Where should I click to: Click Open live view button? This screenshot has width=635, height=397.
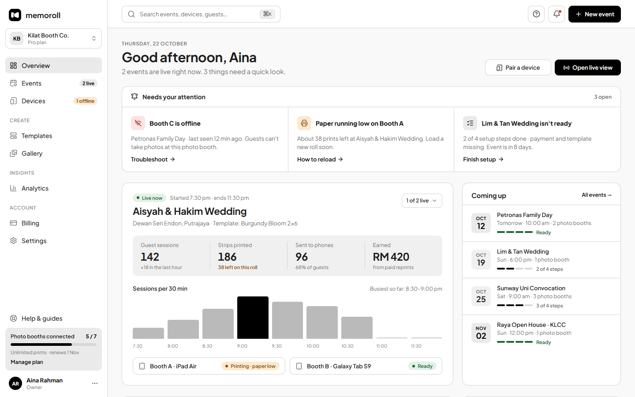tap(587, 67)
